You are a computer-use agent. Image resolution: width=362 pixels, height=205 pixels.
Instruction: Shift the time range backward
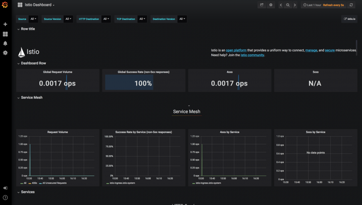281,5
